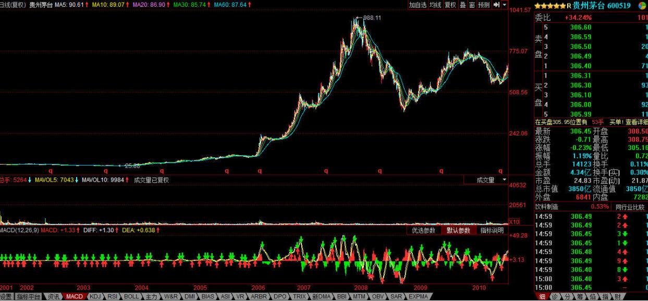Select the 诊 diagnosis icon at bottom right
The height and width of the screenshot is (301, 648).
pyautogui.click(x=555, y=296)
